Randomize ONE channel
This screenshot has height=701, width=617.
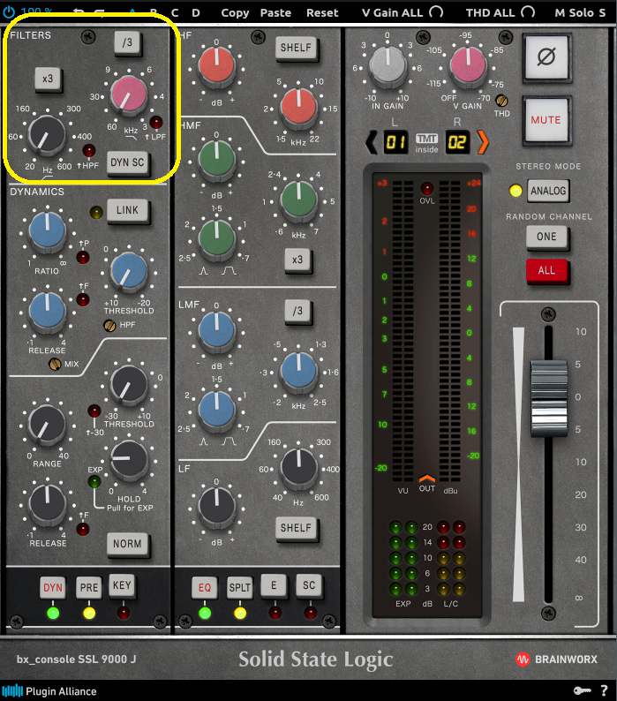pos(546,237)
